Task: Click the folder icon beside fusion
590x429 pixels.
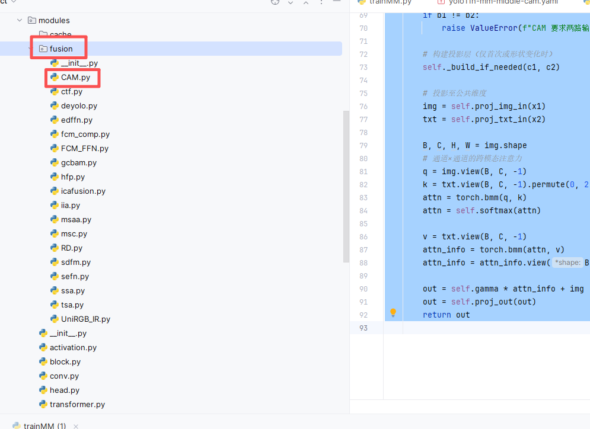Action: click(43, 49)
